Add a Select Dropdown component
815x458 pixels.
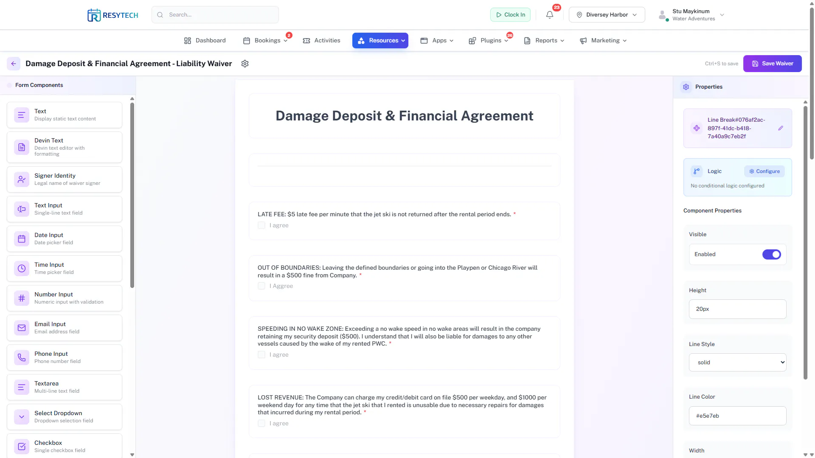tap(65, 417)
